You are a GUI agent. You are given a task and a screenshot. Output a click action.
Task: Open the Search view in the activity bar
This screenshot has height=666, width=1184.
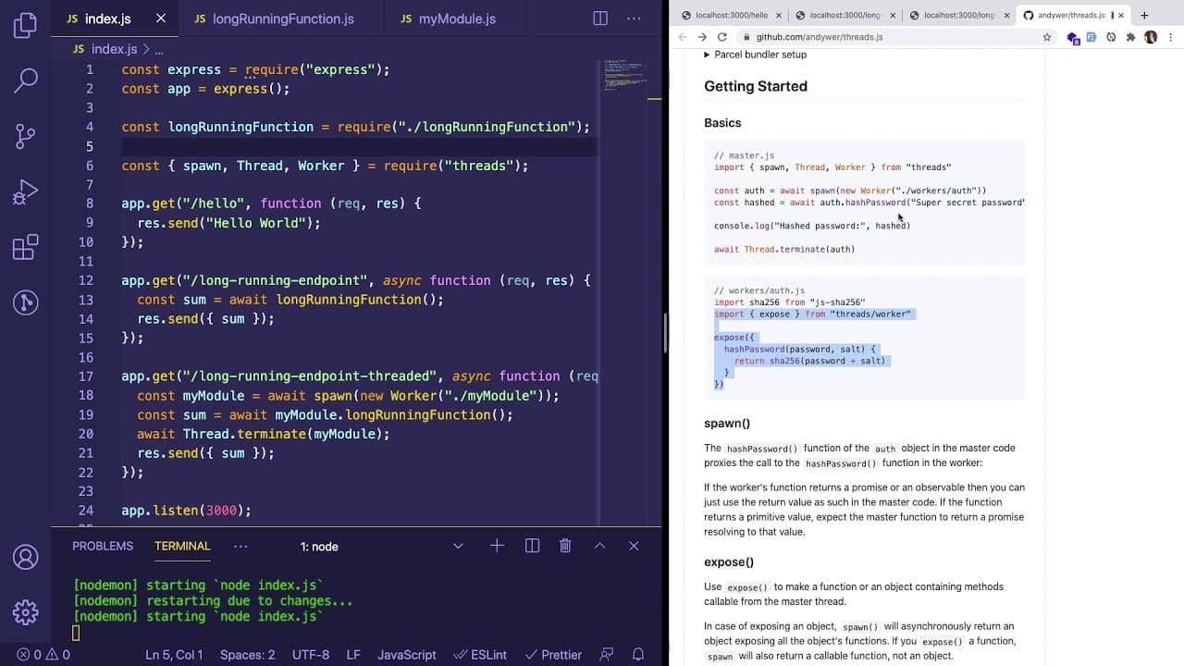click(x=25, y=80)
